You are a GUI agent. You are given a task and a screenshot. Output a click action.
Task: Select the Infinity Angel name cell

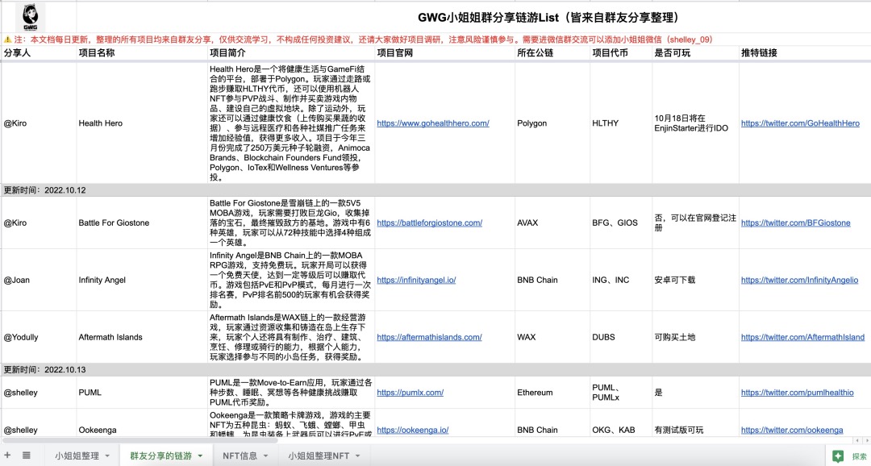point(142,280)
